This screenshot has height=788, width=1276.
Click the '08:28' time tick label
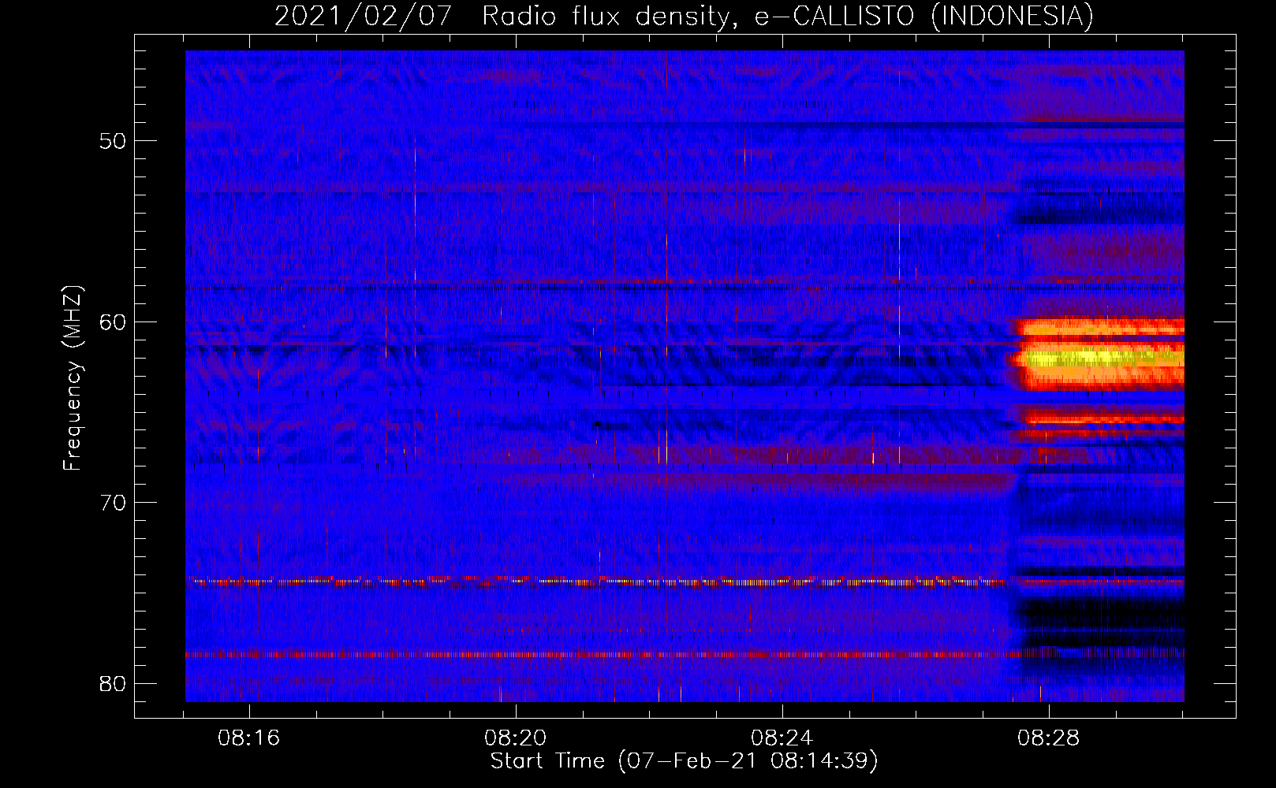1048,738
